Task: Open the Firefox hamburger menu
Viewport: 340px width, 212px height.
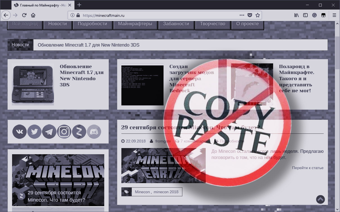Action: (x=334, y=15)
